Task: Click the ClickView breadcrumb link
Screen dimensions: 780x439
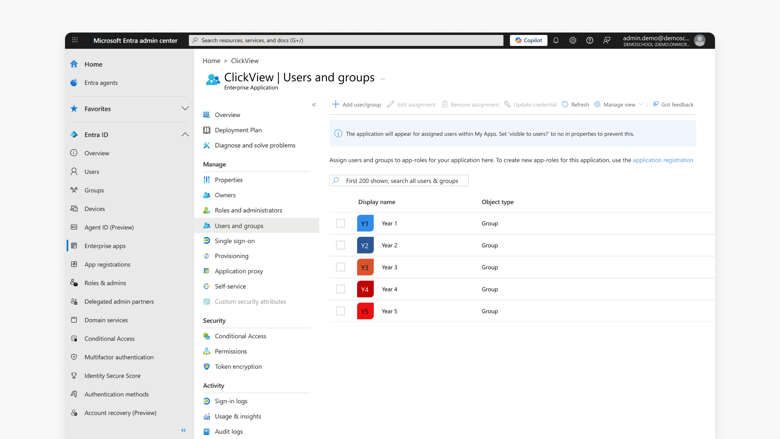Action: click(245, 61)
